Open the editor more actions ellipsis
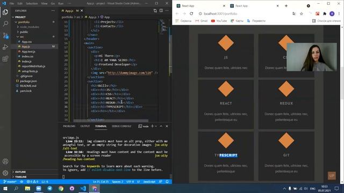This screenshot has height=193, width=344. [x=167, y=11]
